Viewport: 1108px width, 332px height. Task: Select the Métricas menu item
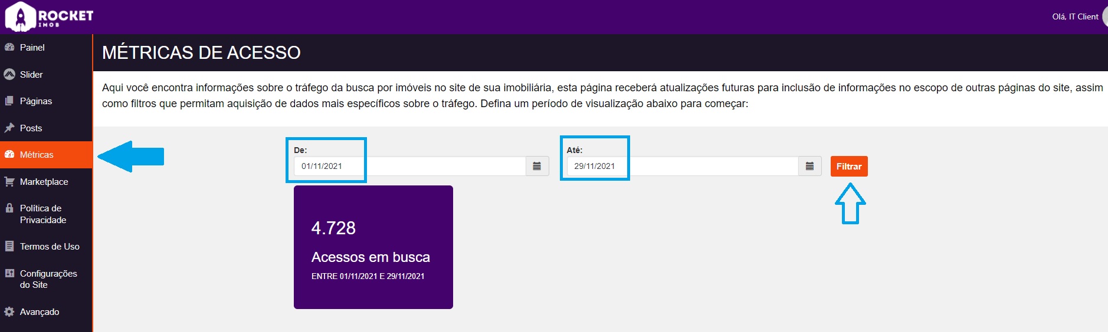tap(37, 155)
